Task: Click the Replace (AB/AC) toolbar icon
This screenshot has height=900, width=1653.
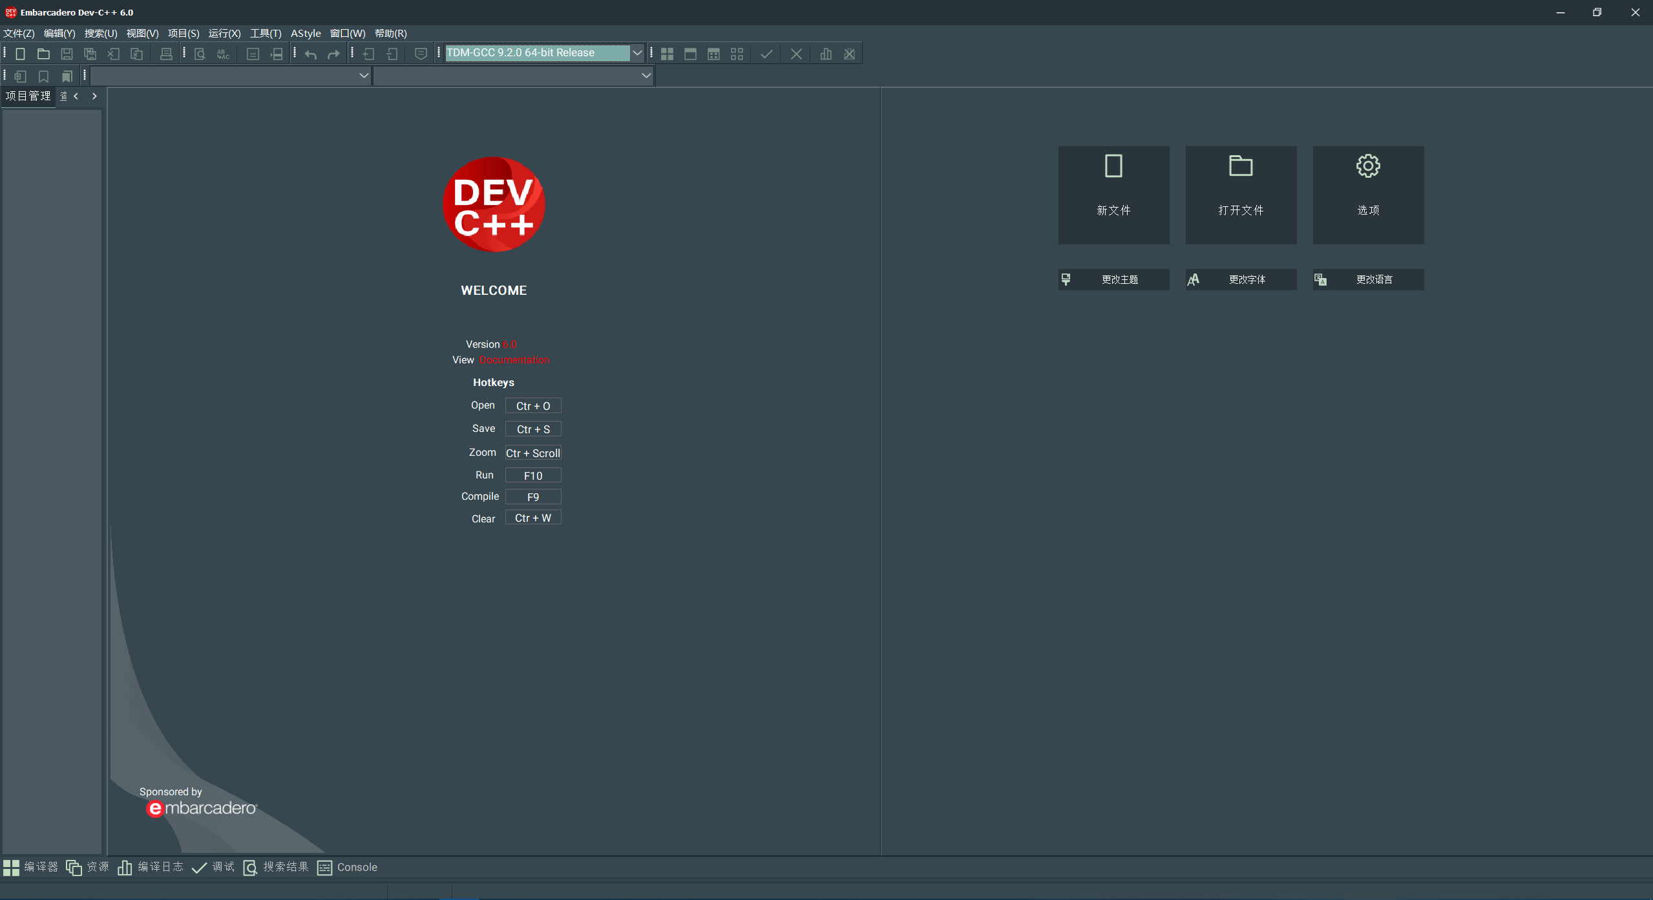Action: [223, 54]
